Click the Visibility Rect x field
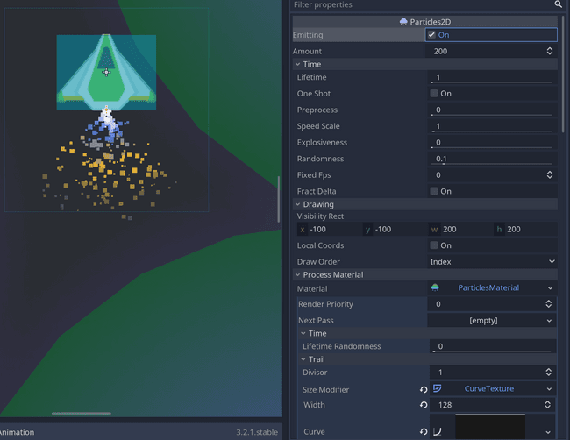 330,230
